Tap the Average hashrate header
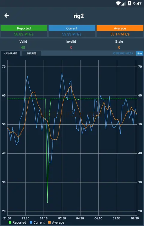This screenshot has width=144, height=226. (x=120, y=28)
